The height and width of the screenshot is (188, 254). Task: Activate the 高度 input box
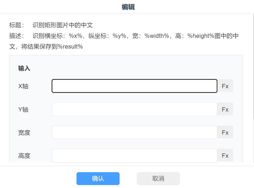(134, 156)
